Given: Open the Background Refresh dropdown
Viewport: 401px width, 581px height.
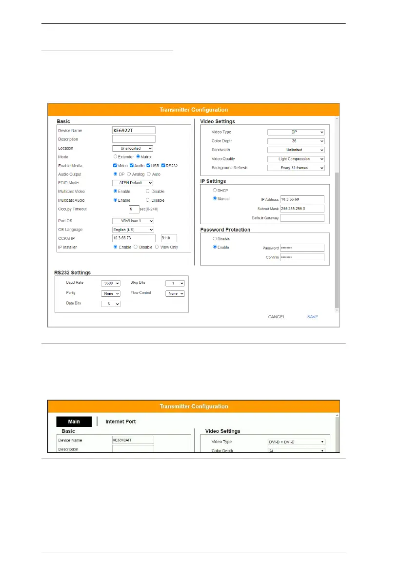Looking at the screenshot, I should click(296, 168).
